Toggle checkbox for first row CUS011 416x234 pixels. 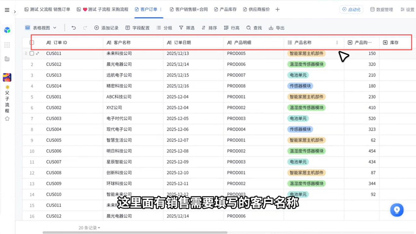[32, 54]
